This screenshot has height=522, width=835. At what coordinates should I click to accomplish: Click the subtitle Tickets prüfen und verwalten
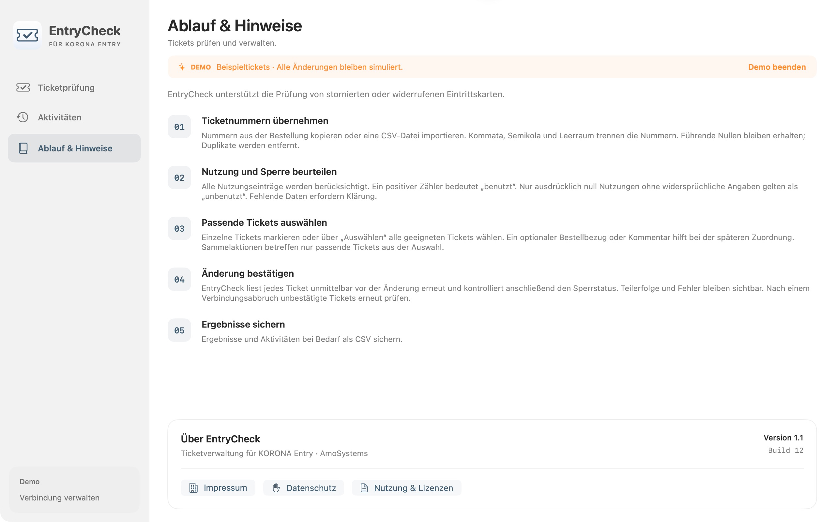click(222, 43)
